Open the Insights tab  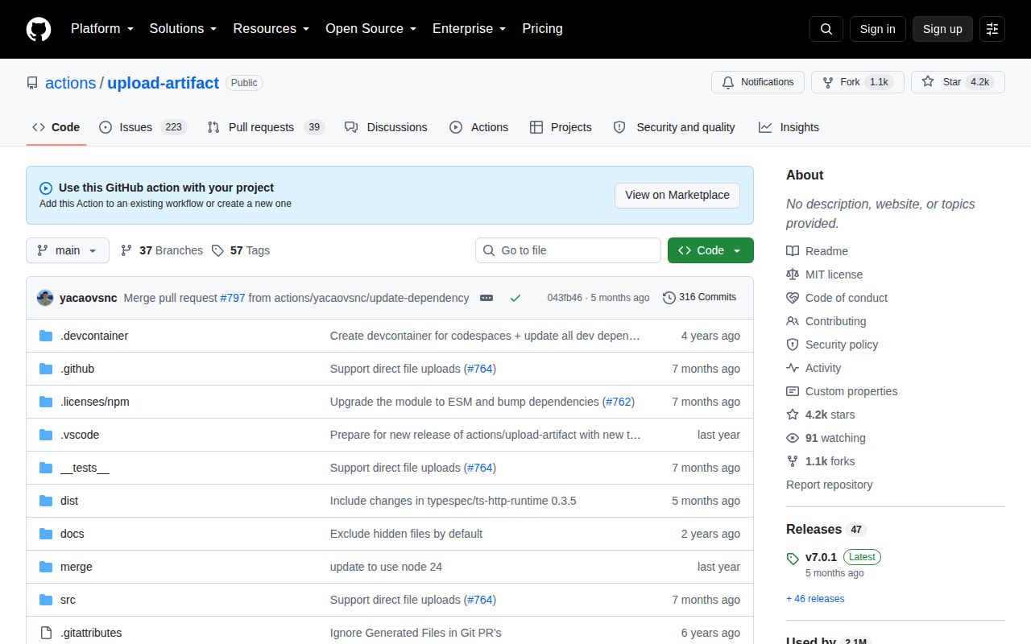[789, 127]
